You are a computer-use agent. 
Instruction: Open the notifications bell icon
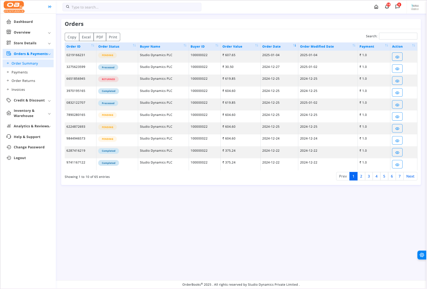click(x=387, y=7)
